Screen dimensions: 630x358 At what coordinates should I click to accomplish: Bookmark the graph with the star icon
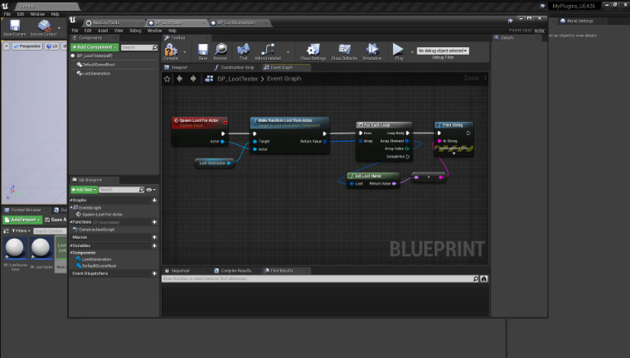pos(167,79)
